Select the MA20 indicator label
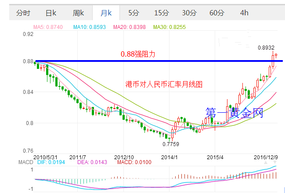 point(129,27)
